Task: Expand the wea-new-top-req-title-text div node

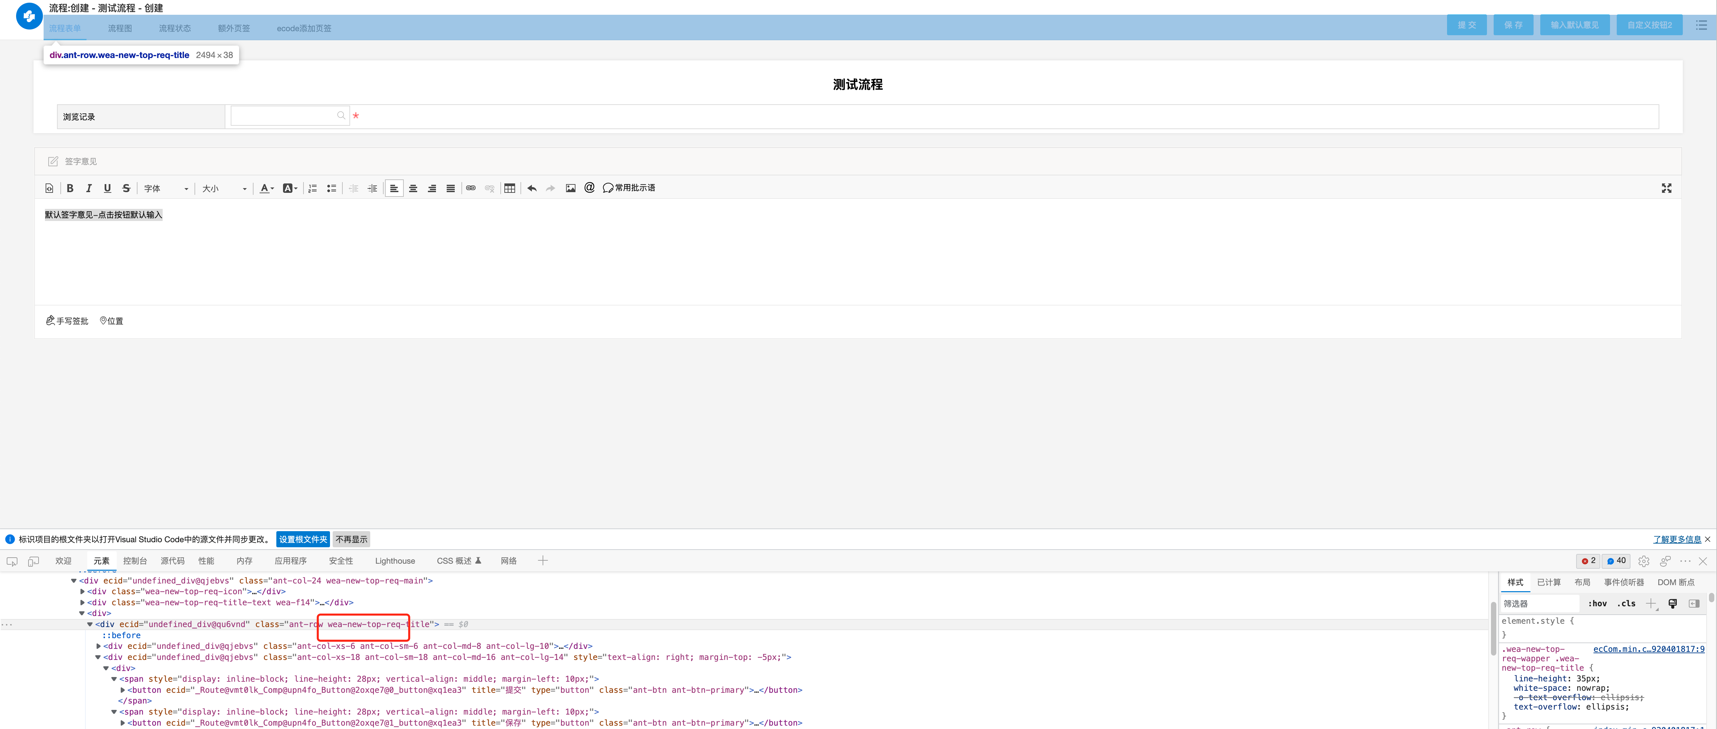Action: coord(82,603)
